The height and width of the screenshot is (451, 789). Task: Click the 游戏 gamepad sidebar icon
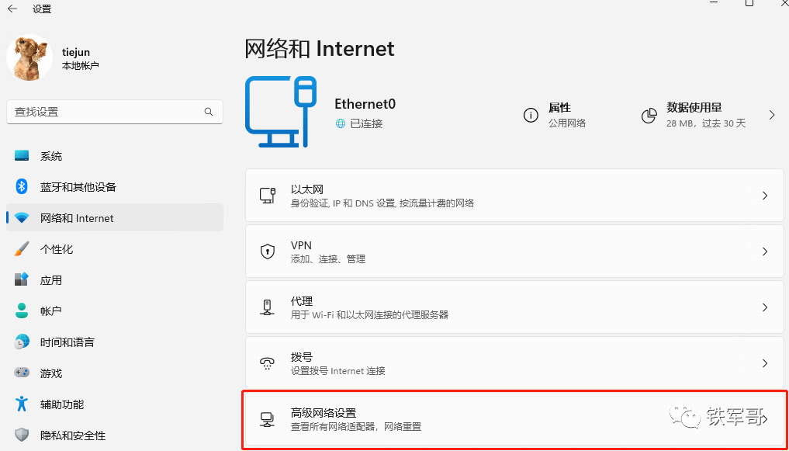click(21, 373)
